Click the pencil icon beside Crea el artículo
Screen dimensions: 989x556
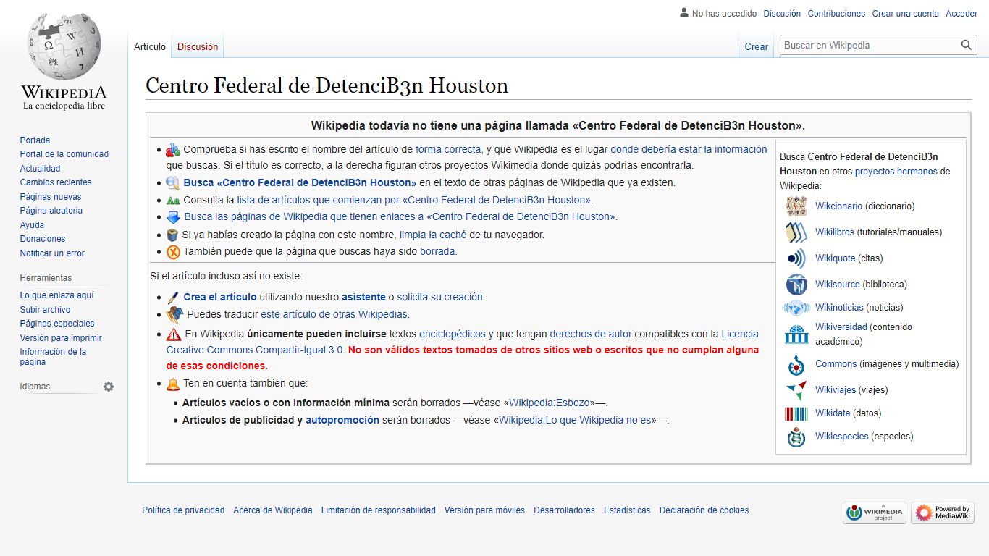[173, 298]
